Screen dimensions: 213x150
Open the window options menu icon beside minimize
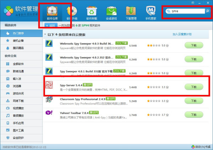point(193,3)
